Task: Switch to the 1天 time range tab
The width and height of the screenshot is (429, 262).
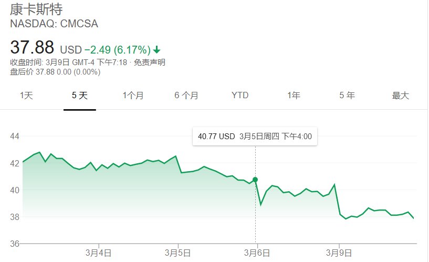Action: pyautogui.click(x=26, y=96)
